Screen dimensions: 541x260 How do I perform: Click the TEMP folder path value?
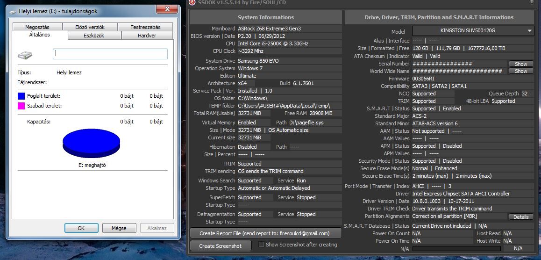click(x=284, y=106)
